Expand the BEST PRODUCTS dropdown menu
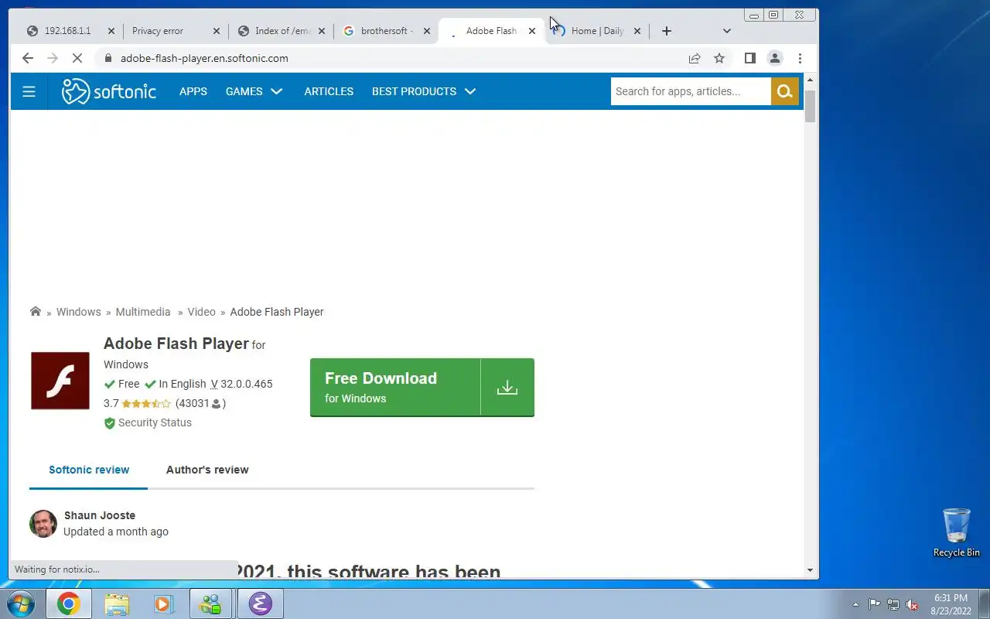This screenshot has height=619, width=990. coord(424,91)
